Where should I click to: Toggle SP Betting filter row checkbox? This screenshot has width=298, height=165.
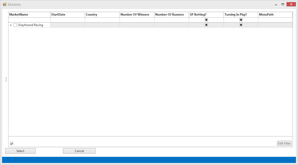(x=206, y=20)
